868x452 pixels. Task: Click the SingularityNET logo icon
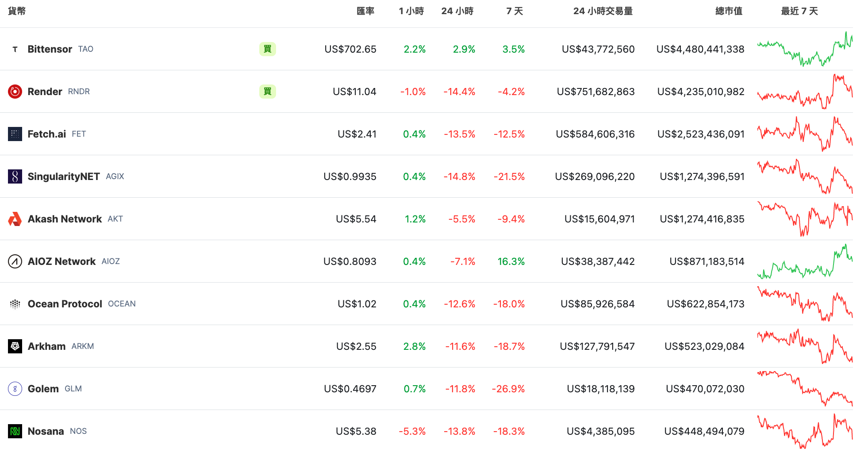15,176
